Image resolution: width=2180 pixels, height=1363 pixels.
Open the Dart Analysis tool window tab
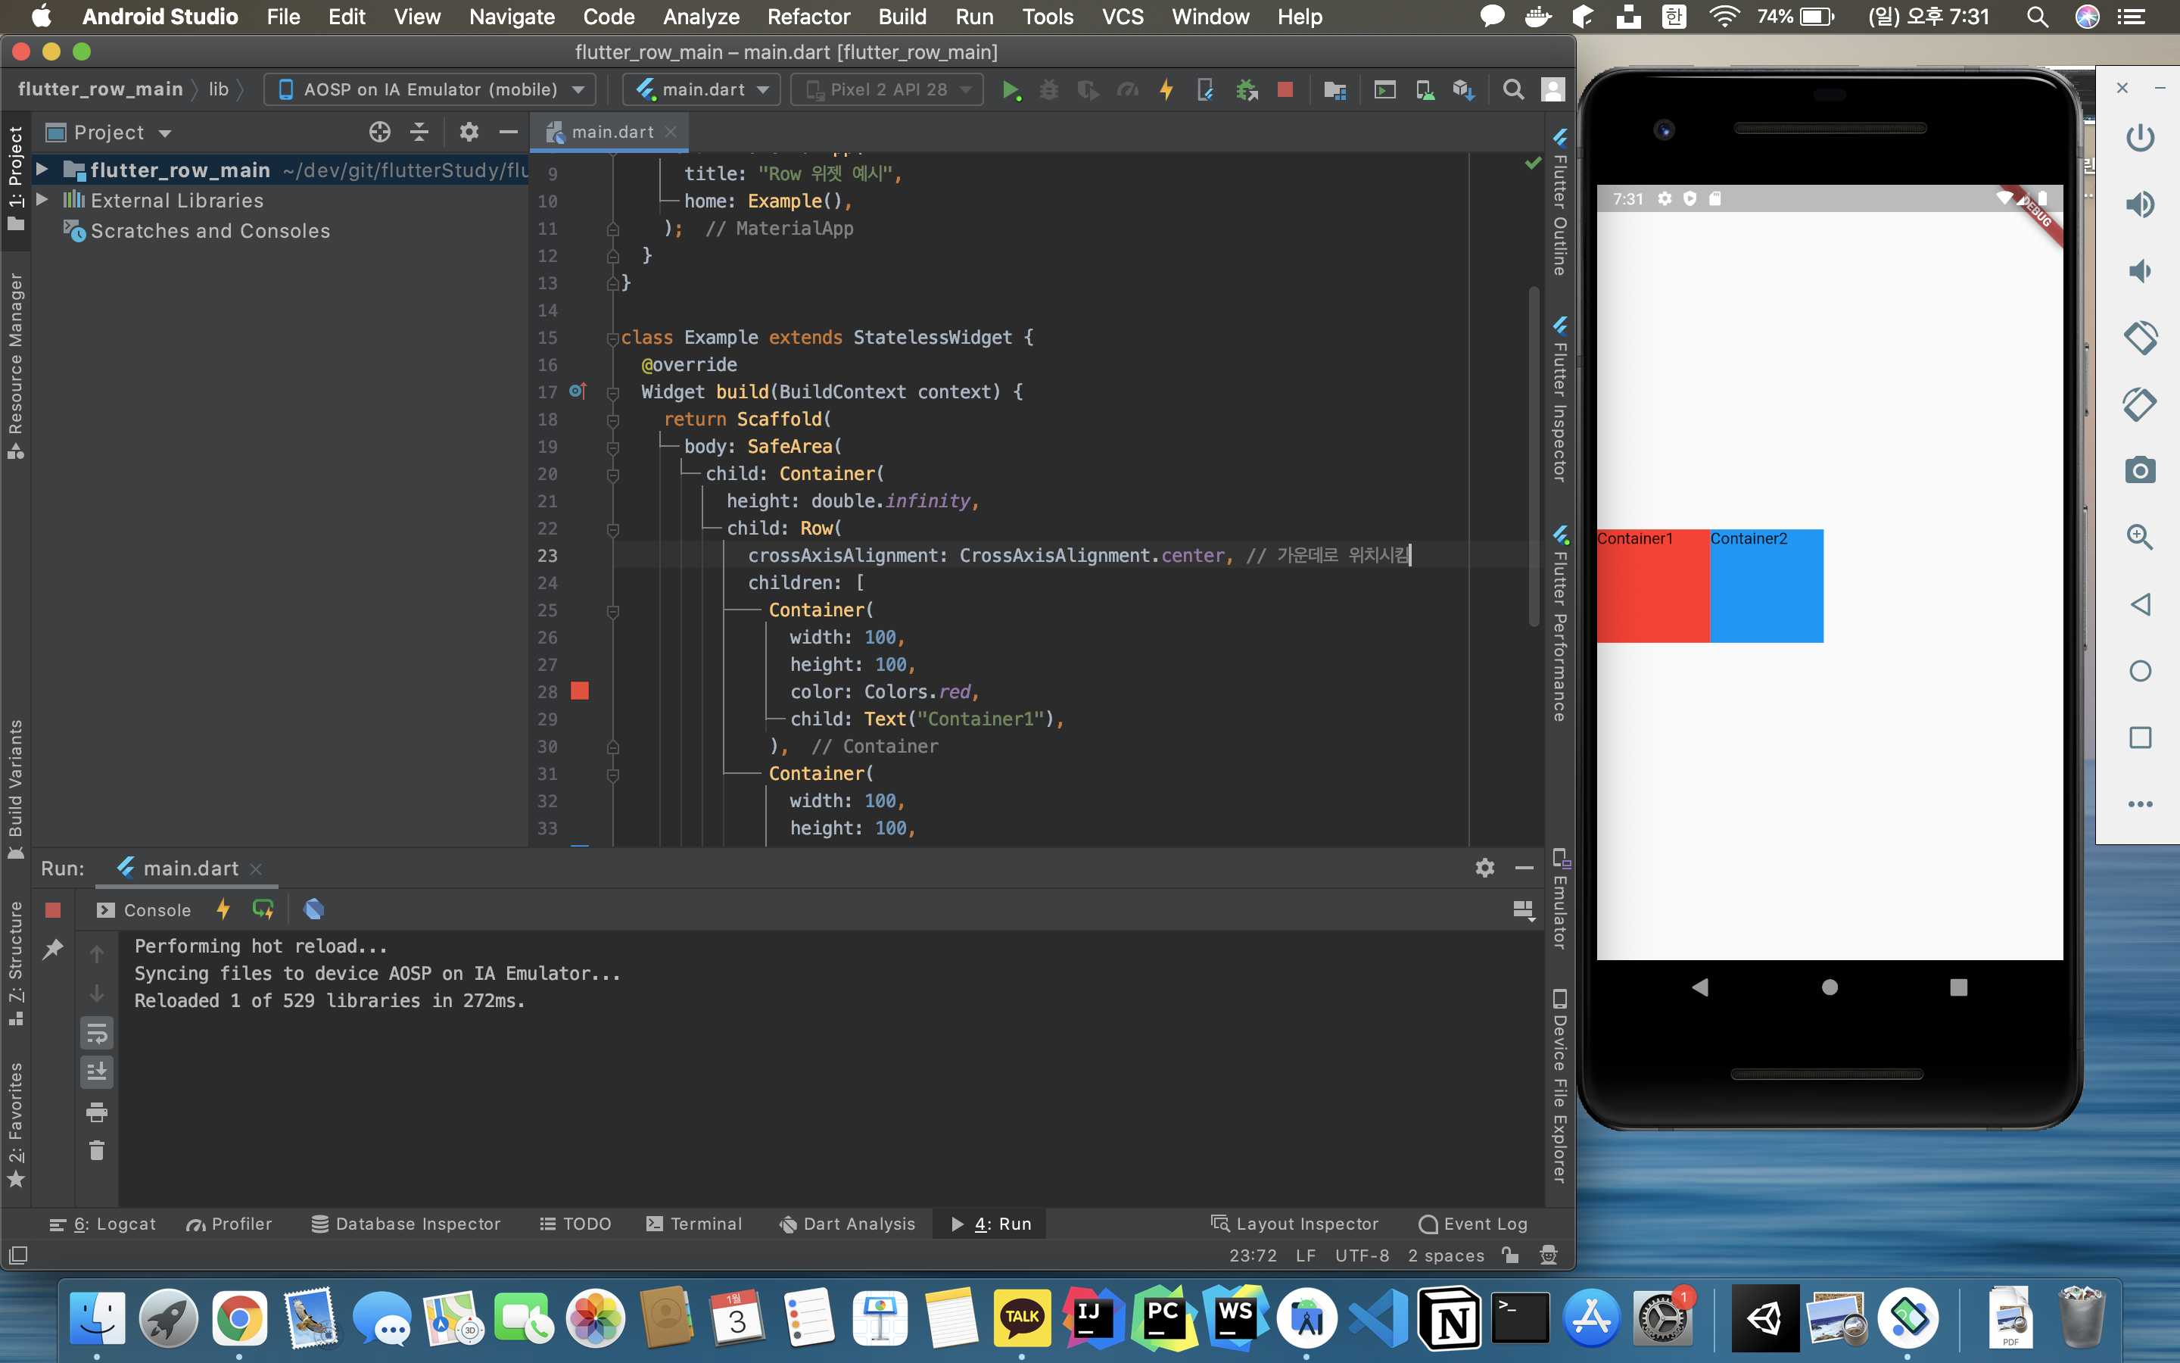(x=847, y=1223)
